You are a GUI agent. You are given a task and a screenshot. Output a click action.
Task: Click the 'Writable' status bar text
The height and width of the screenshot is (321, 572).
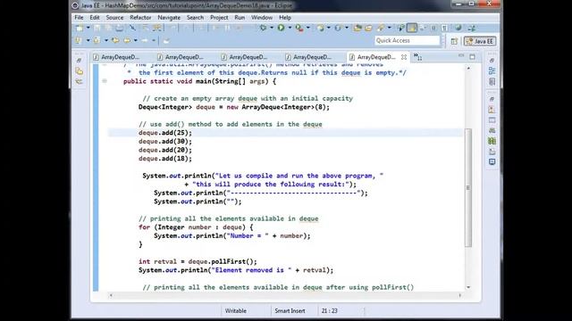point(235,311)
